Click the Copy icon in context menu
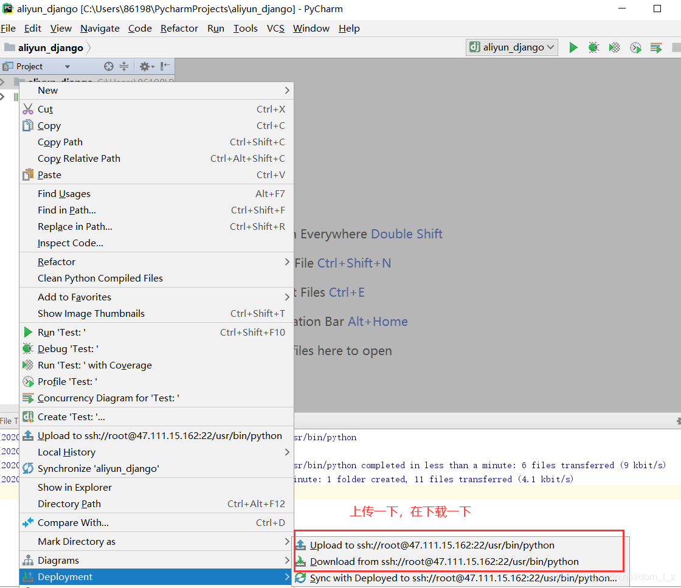Image resolution: width=681 pixels, height=588 pixels. (28, 125)
